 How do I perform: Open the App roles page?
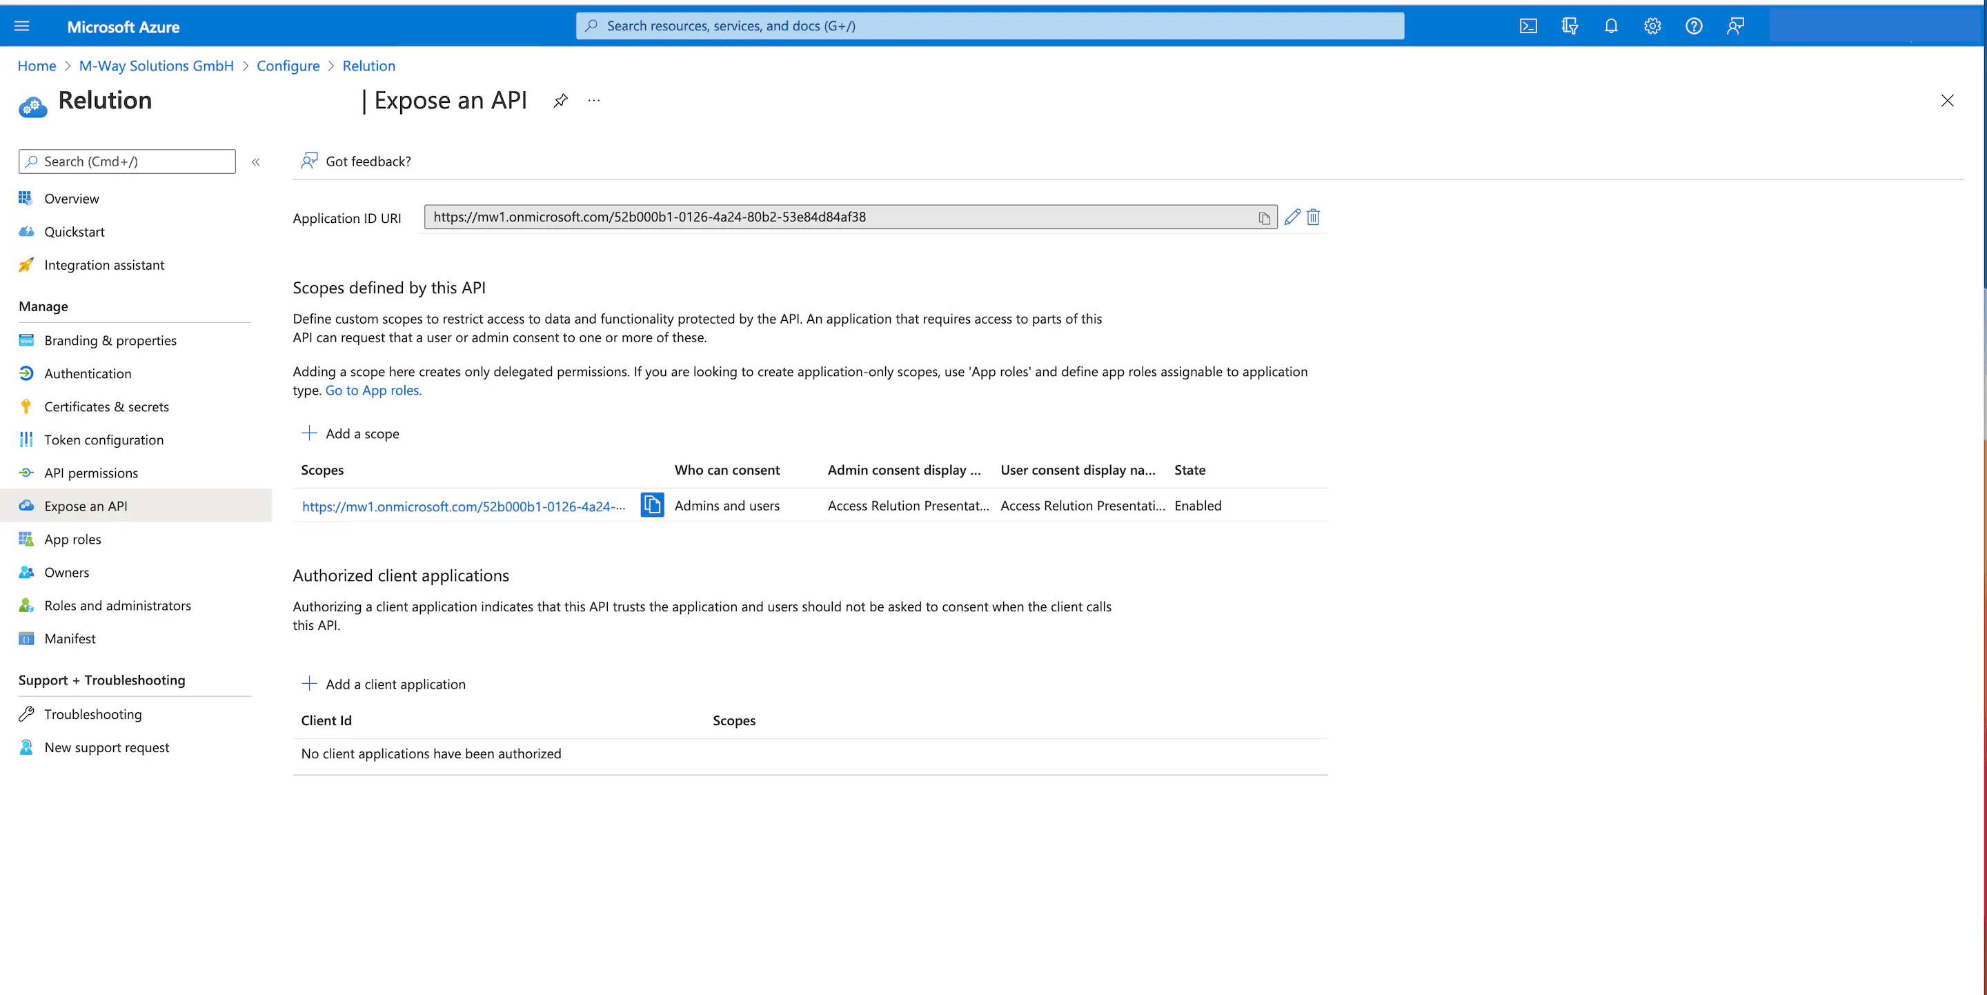point(72,539)
